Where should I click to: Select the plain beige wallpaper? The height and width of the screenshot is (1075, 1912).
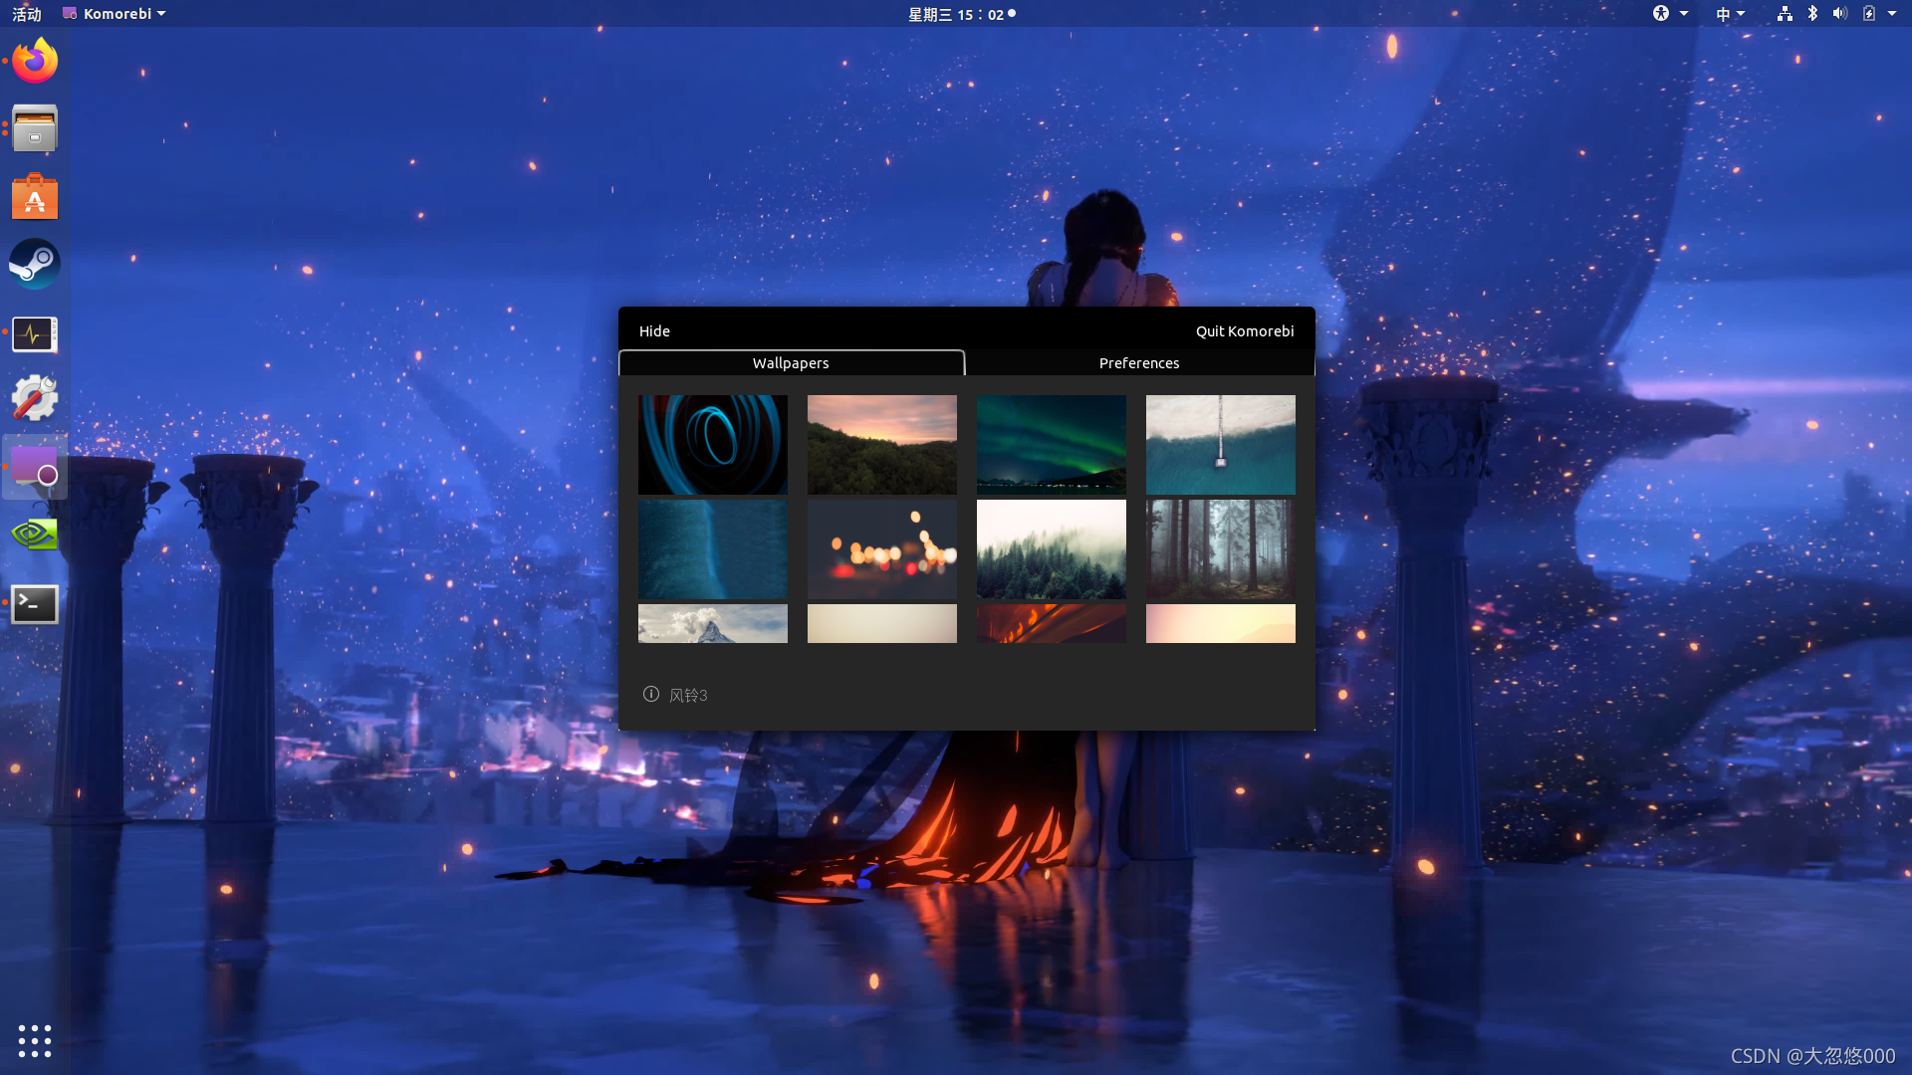click(x=882, y=623)
